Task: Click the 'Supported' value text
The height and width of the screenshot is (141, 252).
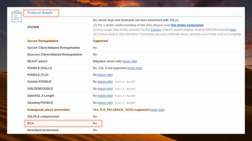Action: click(x=100, y=41)
